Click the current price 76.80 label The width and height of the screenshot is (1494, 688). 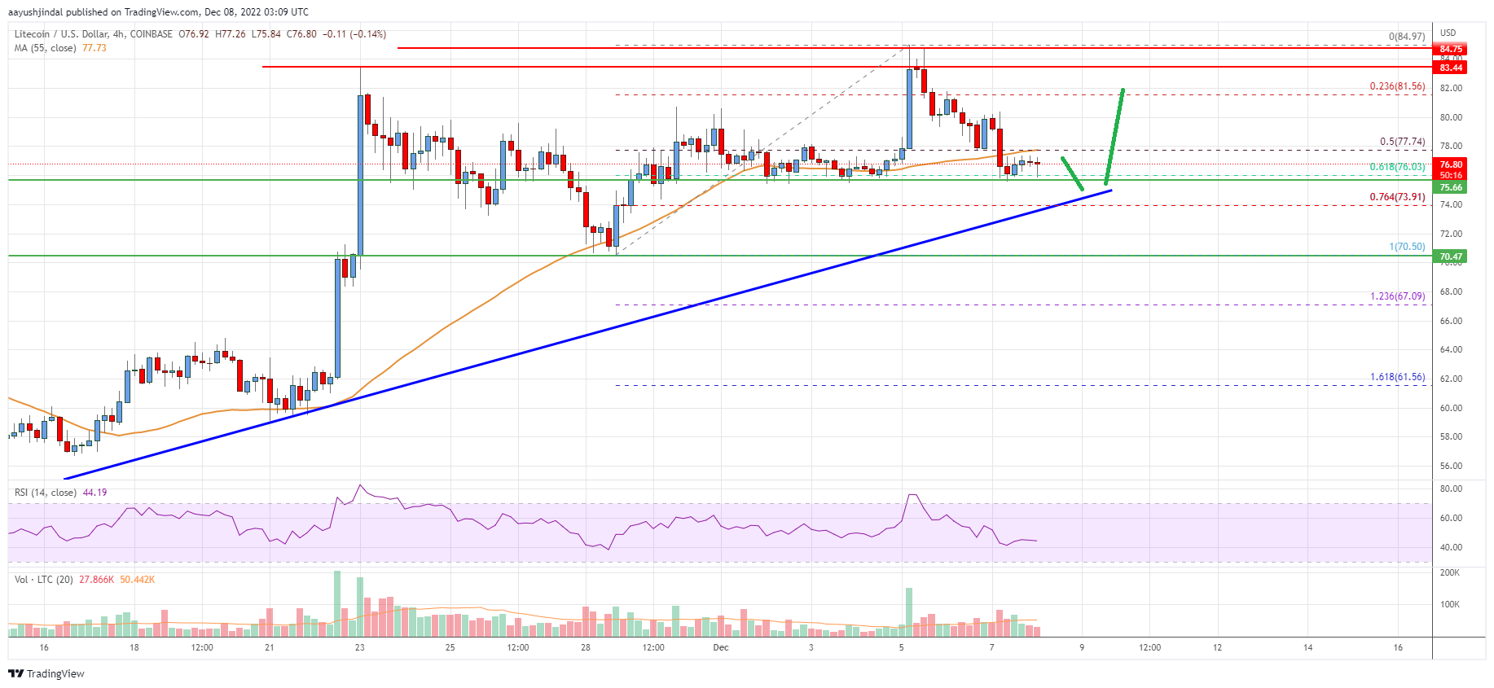click(1451, 164)
